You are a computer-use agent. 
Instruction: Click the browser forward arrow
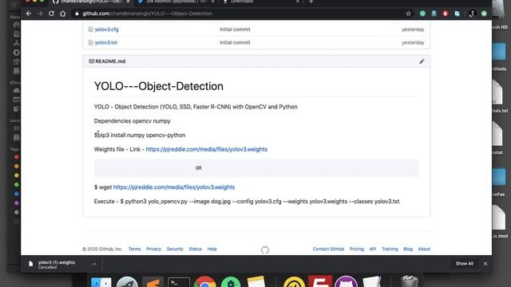pyautogui.click(x=40, y=14)
